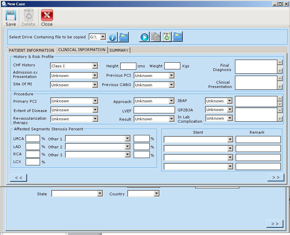
Task: Open the SUMMARY tab
Action: [x=119, y=50]
